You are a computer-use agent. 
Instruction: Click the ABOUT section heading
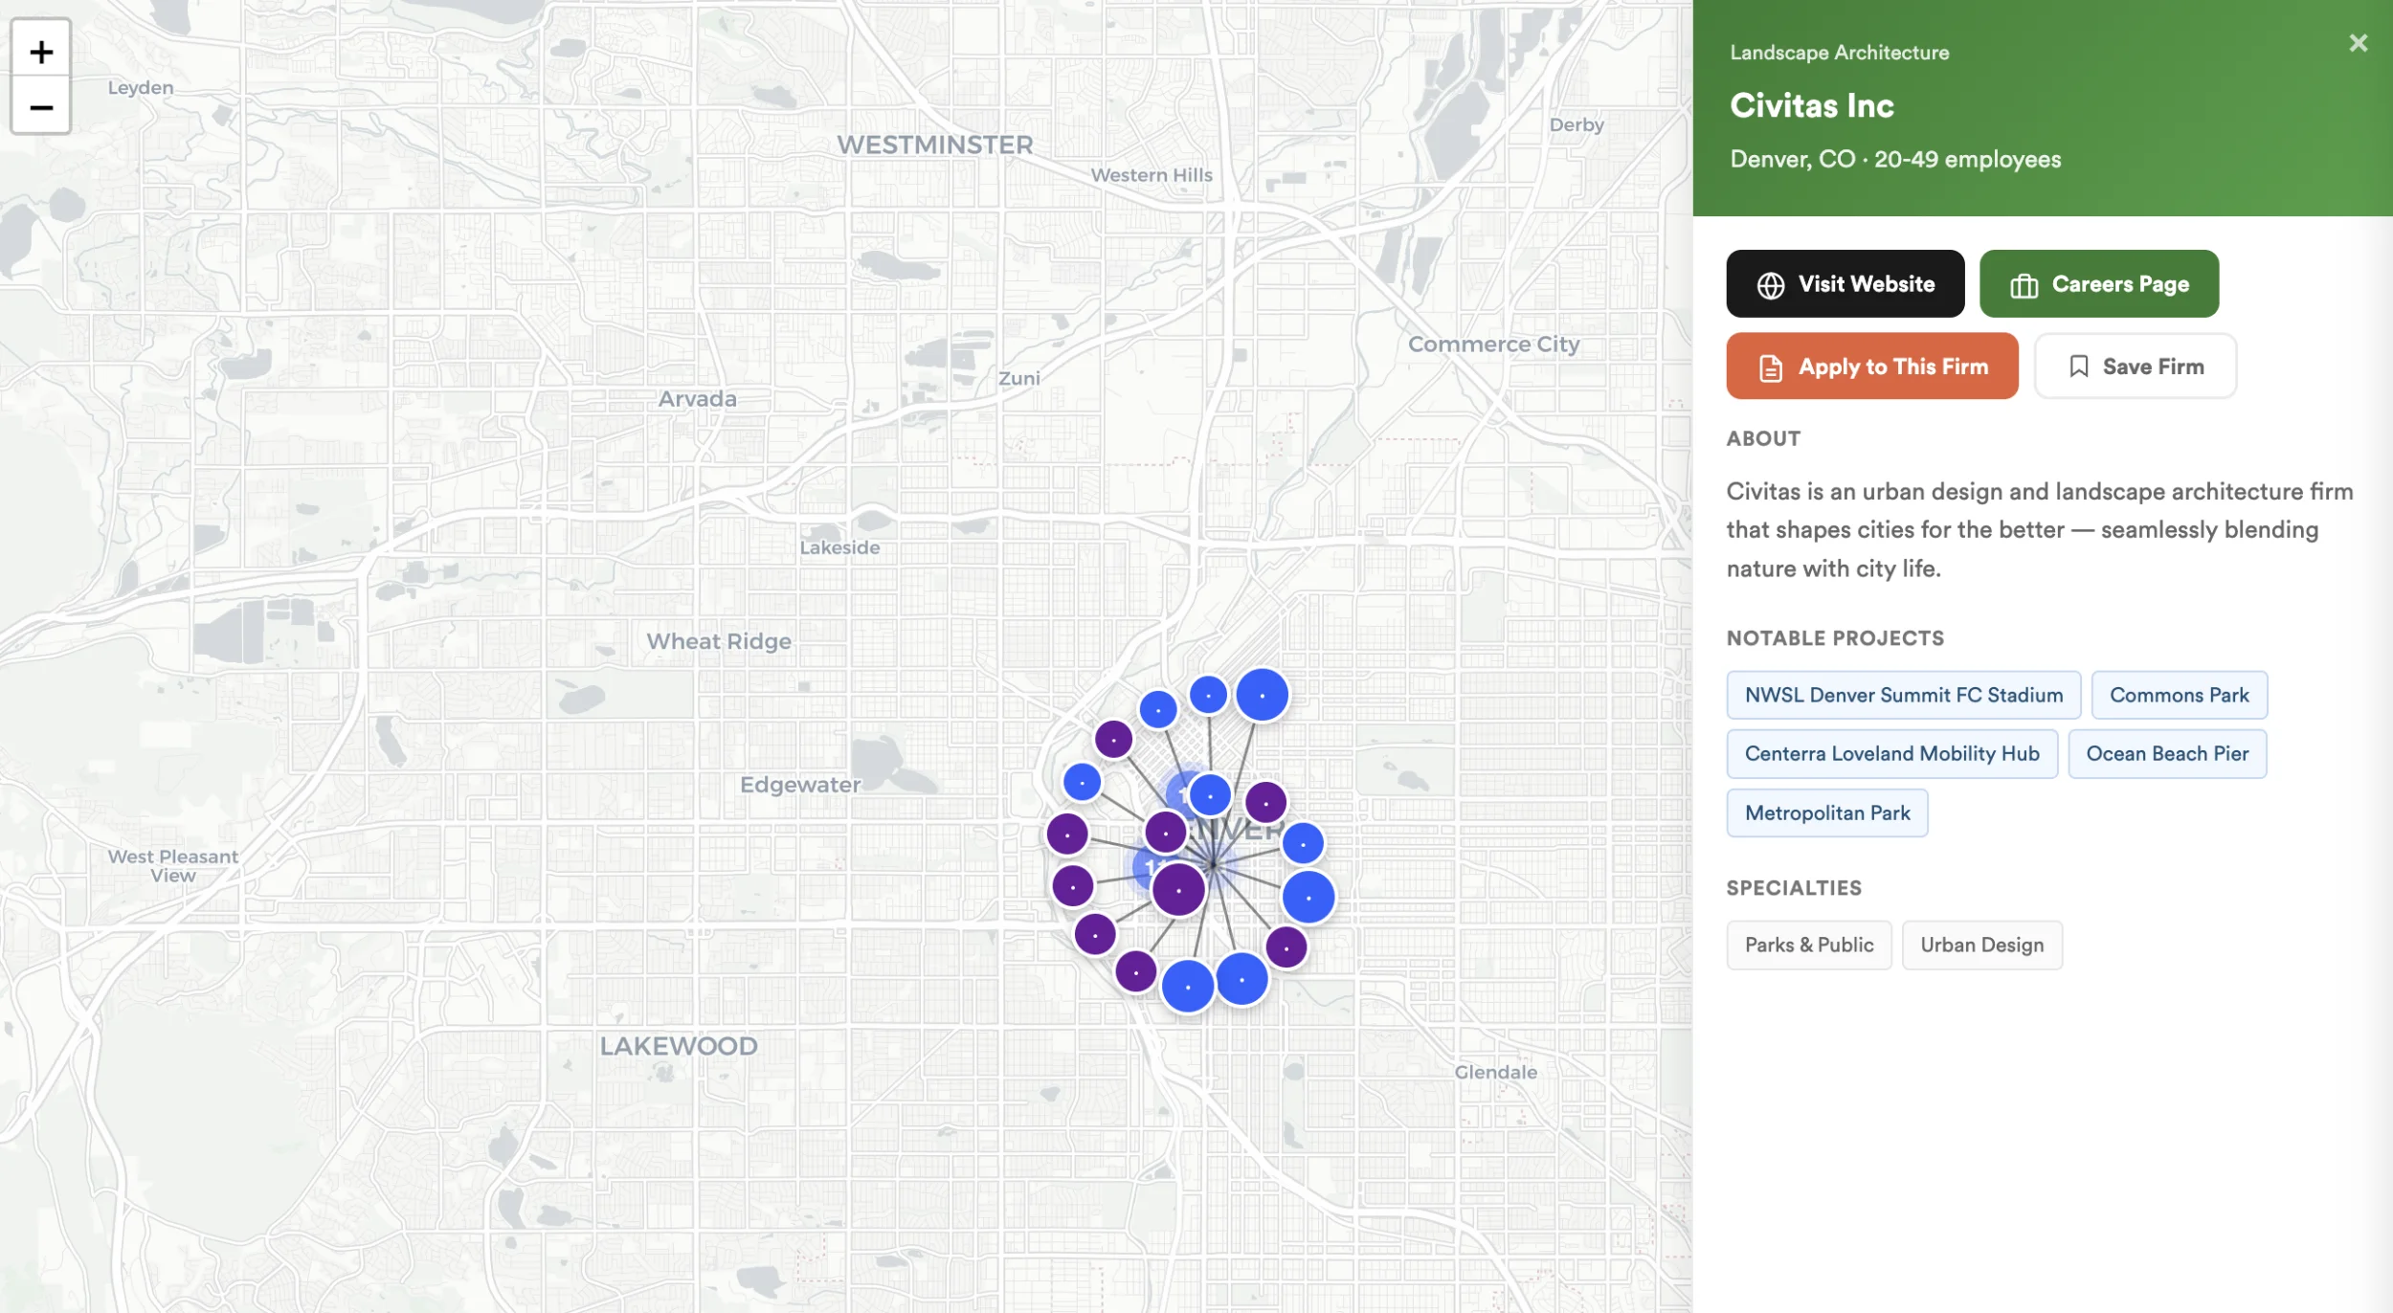click(x=1763, y=439)
